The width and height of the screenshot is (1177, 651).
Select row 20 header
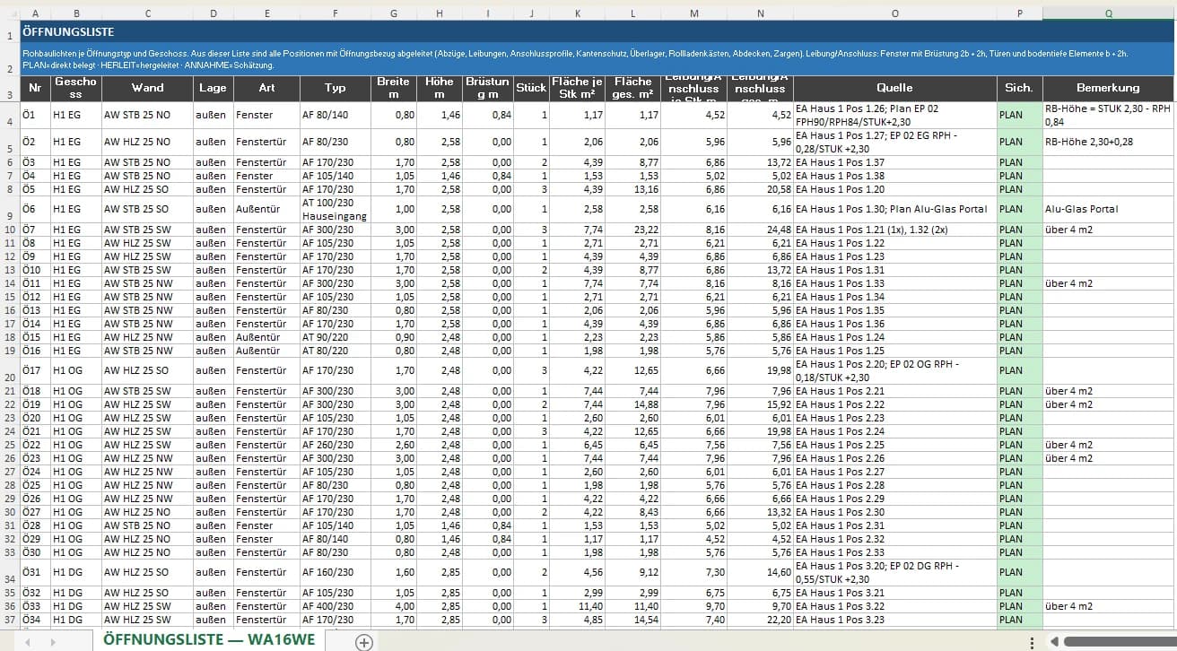click(x=10, y=370)
